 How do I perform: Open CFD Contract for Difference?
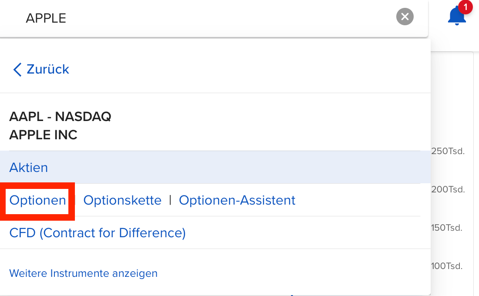point(98,233)
